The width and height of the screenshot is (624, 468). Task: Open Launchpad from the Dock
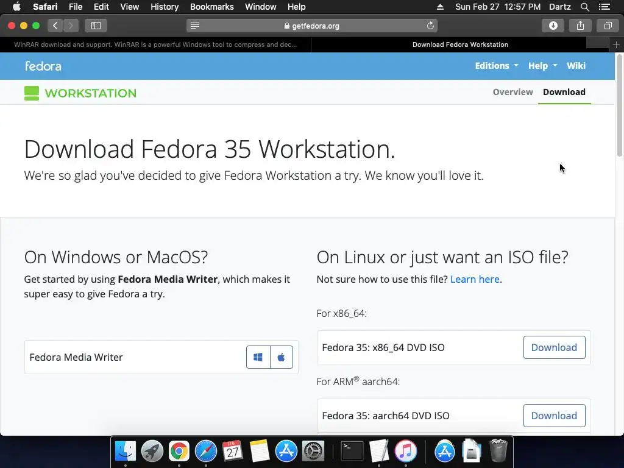click(152, 452)
